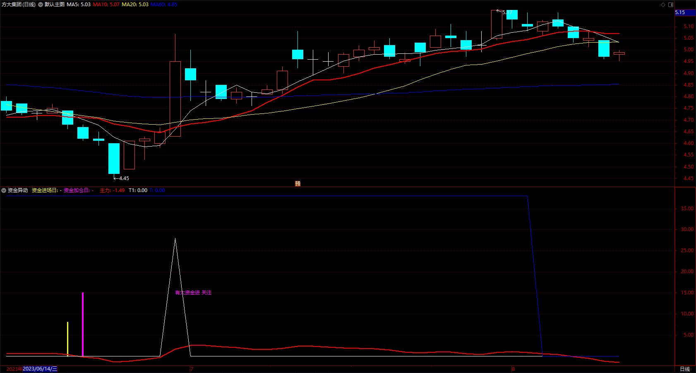Viewport: 696px width, 373px height.
Task: Click the diamond marker icon at top right
Action: [663, 5]
